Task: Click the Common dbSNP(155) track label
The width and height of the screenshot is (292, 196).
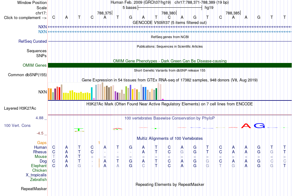Action: 27,75
